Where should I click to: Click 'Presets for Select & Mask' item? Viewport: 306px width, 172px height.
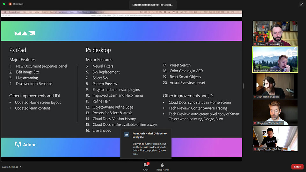112,113
